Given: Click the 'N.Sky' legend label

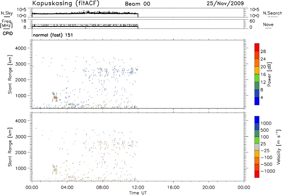Looking at the screenshot, I should [7, 13].
